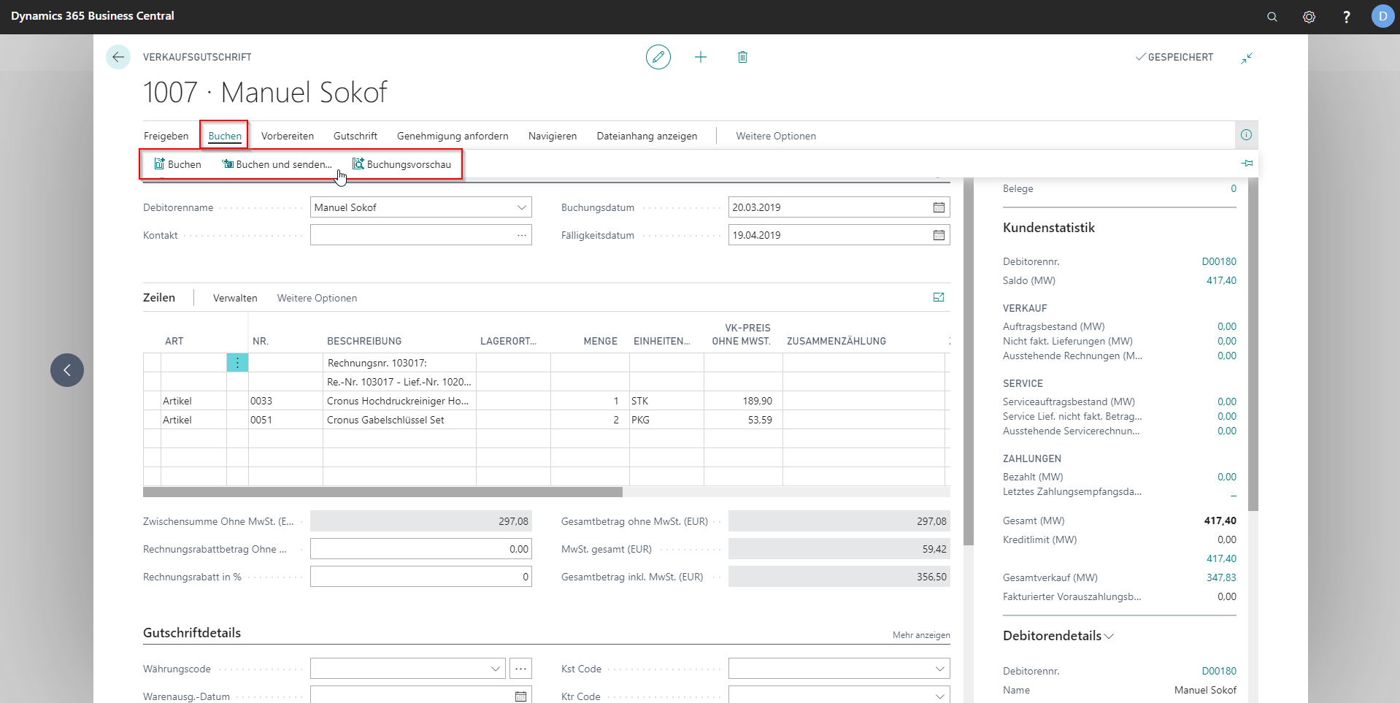Select the Cronus Hochdruckreiniger description cell
The image size is (1400, 703).
tap(399, 401)
